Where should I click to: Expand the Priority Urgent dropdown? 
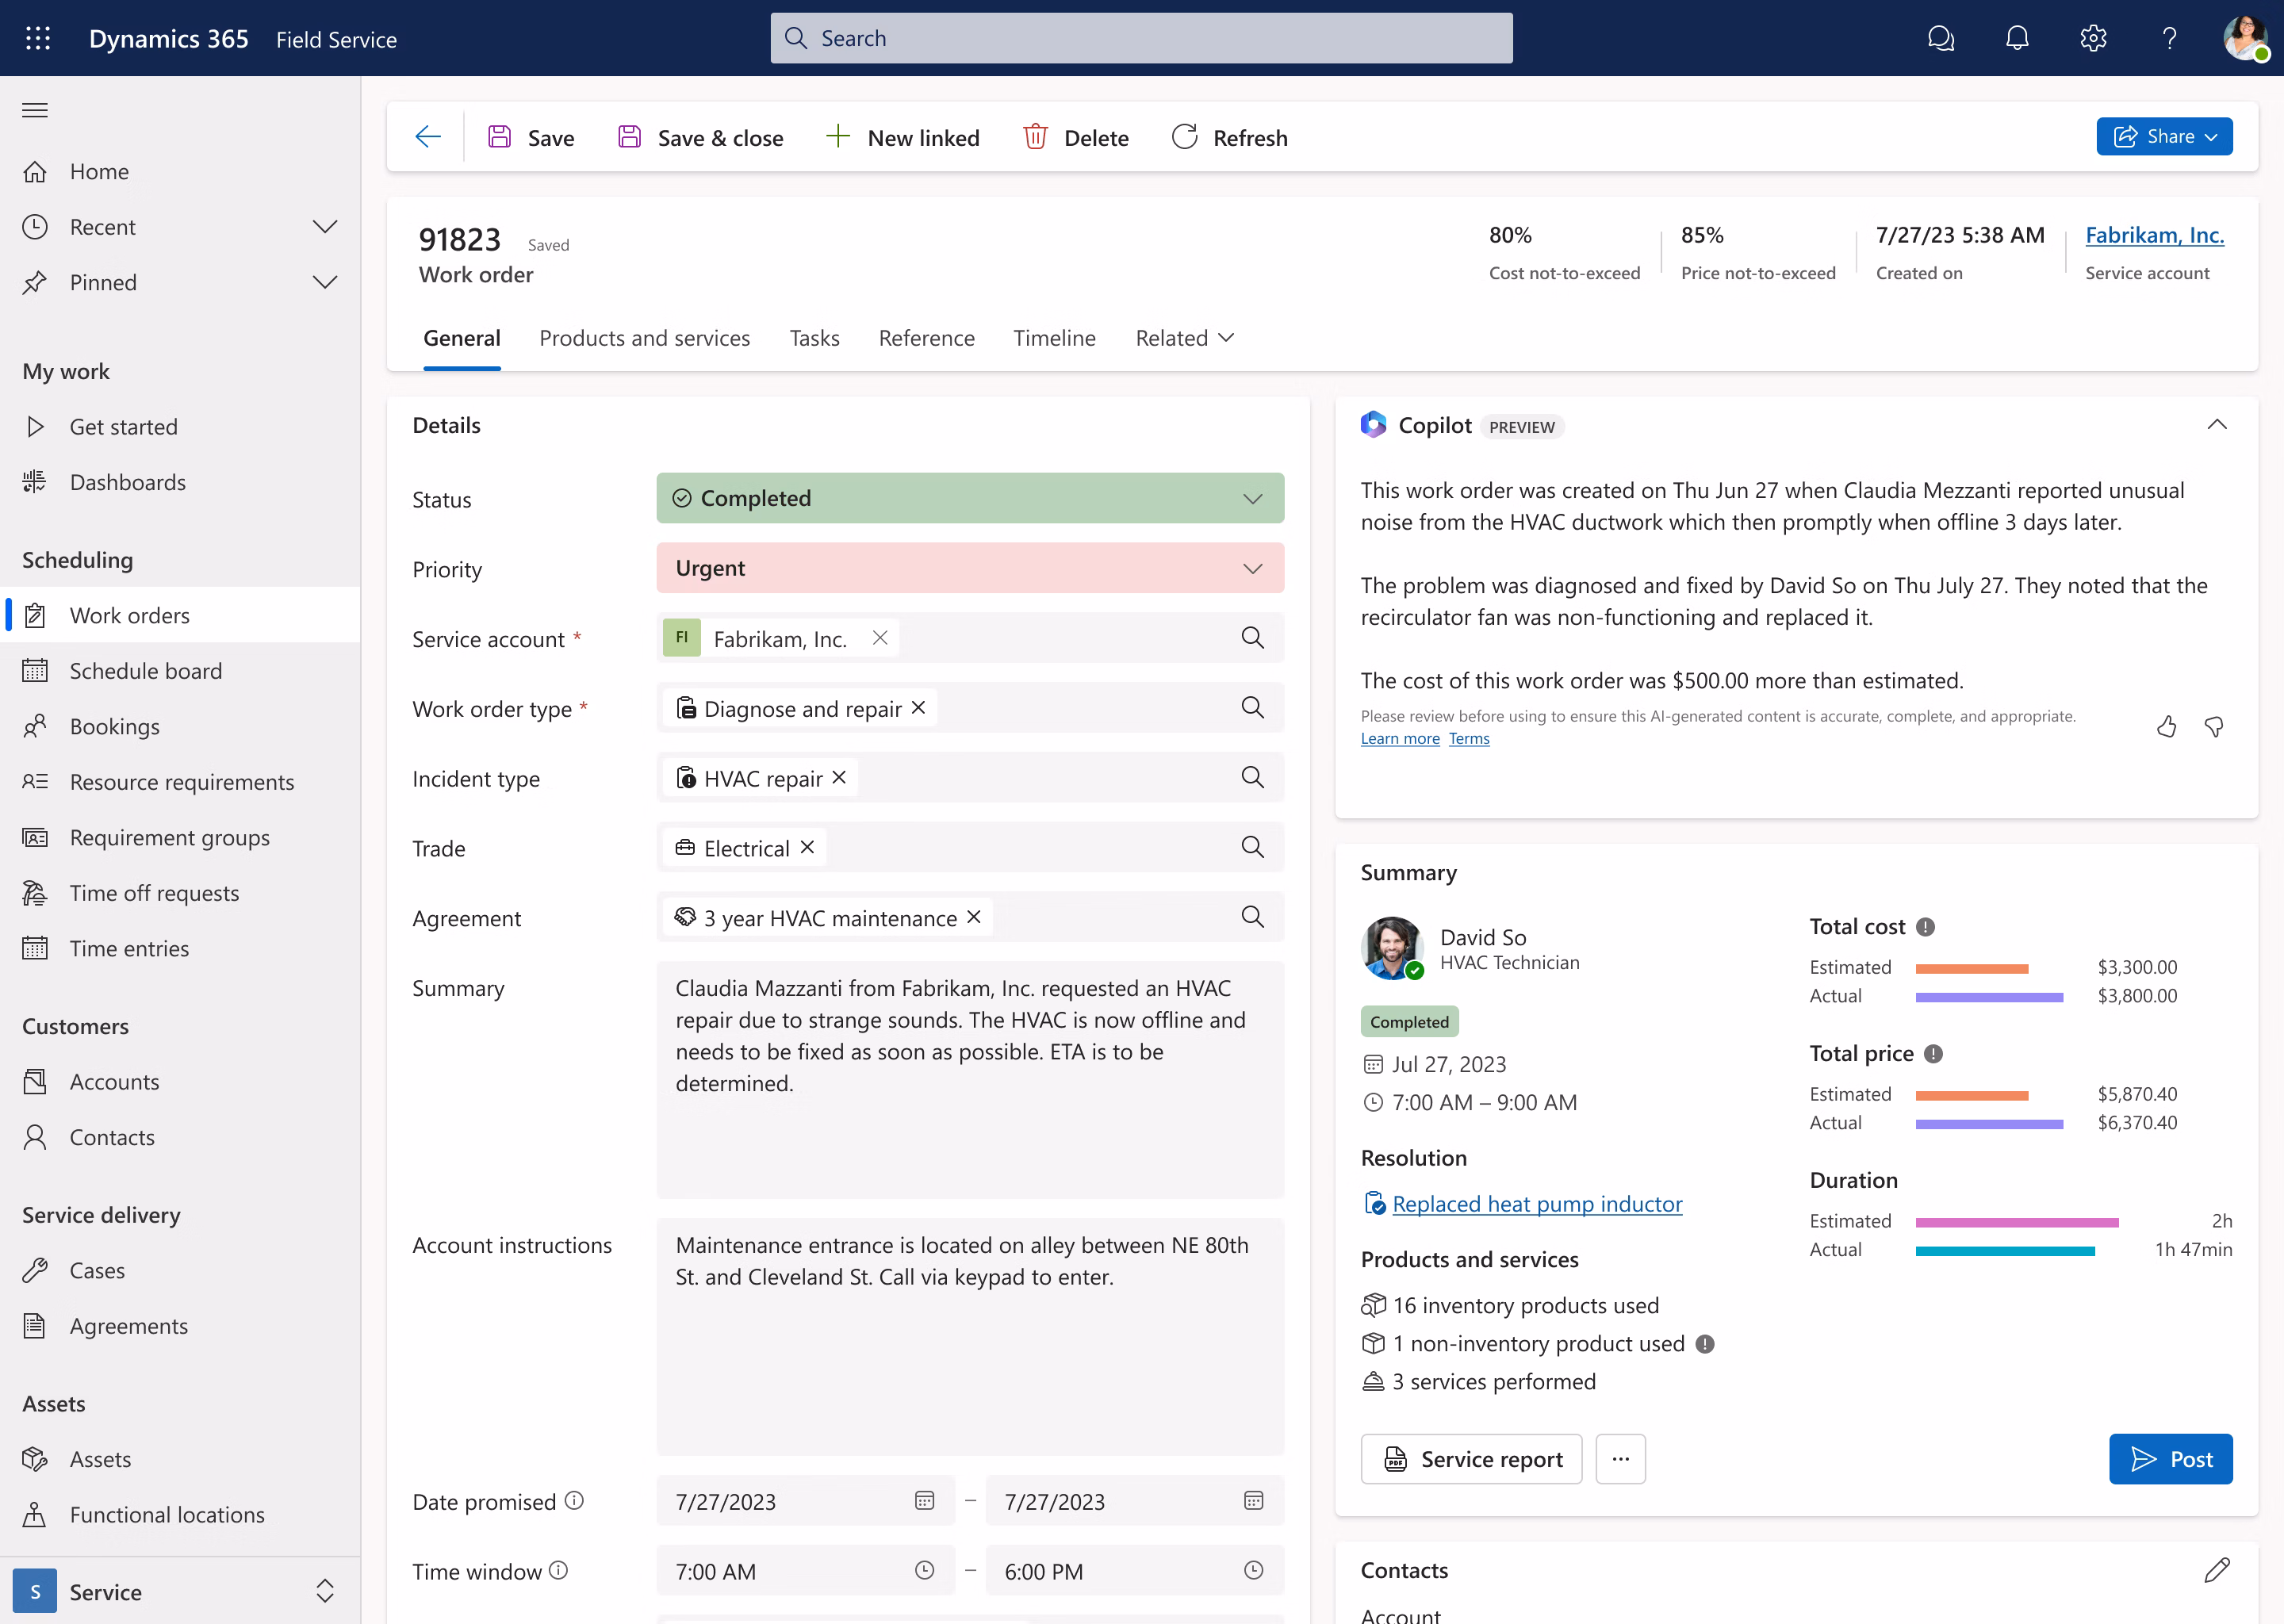(x=1252, y=568)
